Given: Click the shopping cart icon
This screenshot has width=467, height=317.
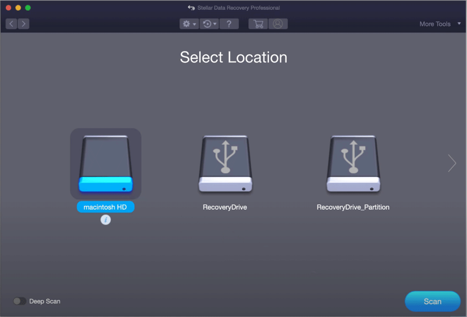Looking at the screenshot, I should click(258, 23).
